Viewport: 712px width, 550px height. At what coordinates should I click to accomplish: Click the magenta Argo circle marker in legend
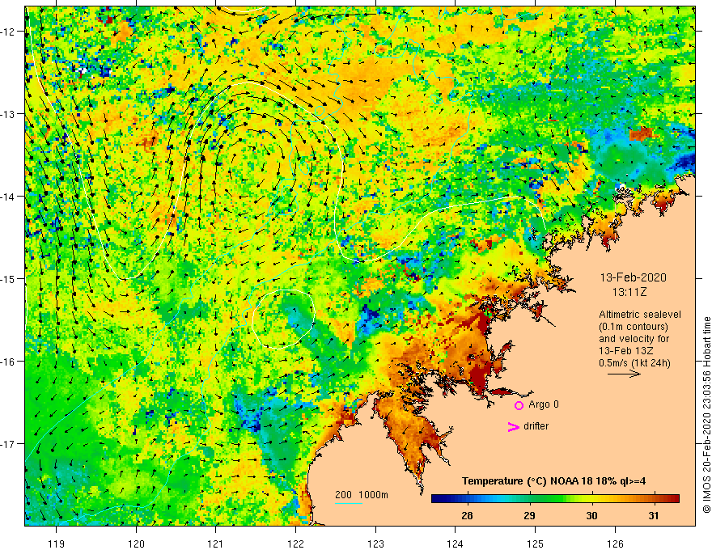[519, 406]
